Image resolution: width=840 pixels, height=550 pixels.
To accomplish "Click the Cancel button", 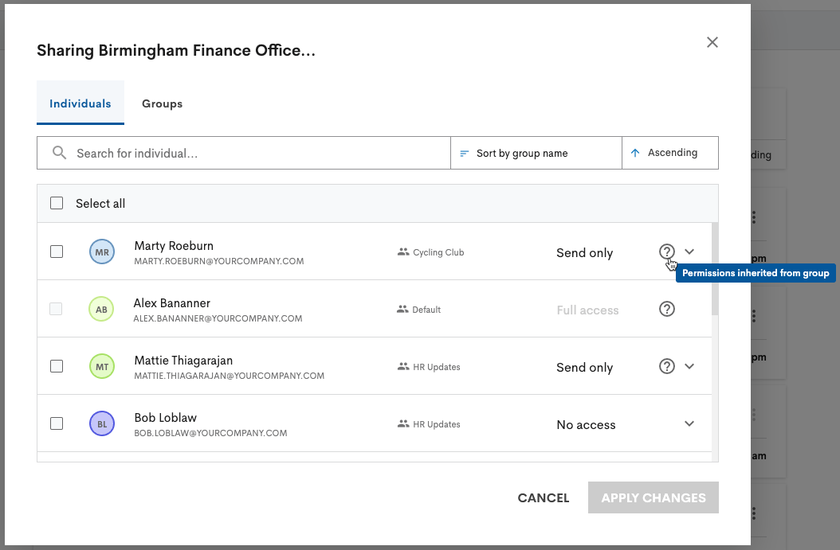I will (543, 497).
